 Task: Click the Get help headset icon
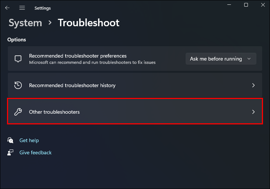pos(10,140)
